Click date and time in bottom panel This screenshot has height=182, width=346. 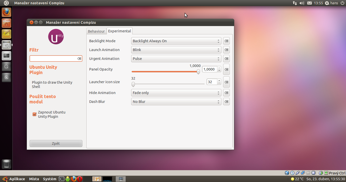pos(326,179)
